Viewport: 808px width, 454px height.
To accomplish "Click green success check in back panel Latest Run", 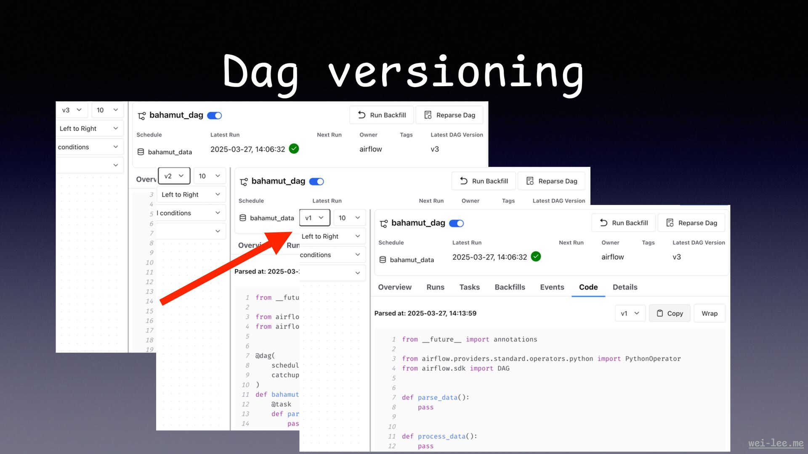I will [294, 149].
